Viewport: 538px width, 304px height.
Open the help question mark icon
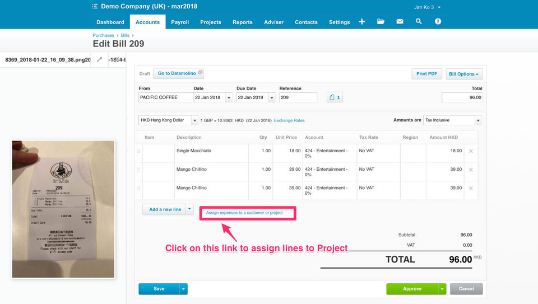438,22
